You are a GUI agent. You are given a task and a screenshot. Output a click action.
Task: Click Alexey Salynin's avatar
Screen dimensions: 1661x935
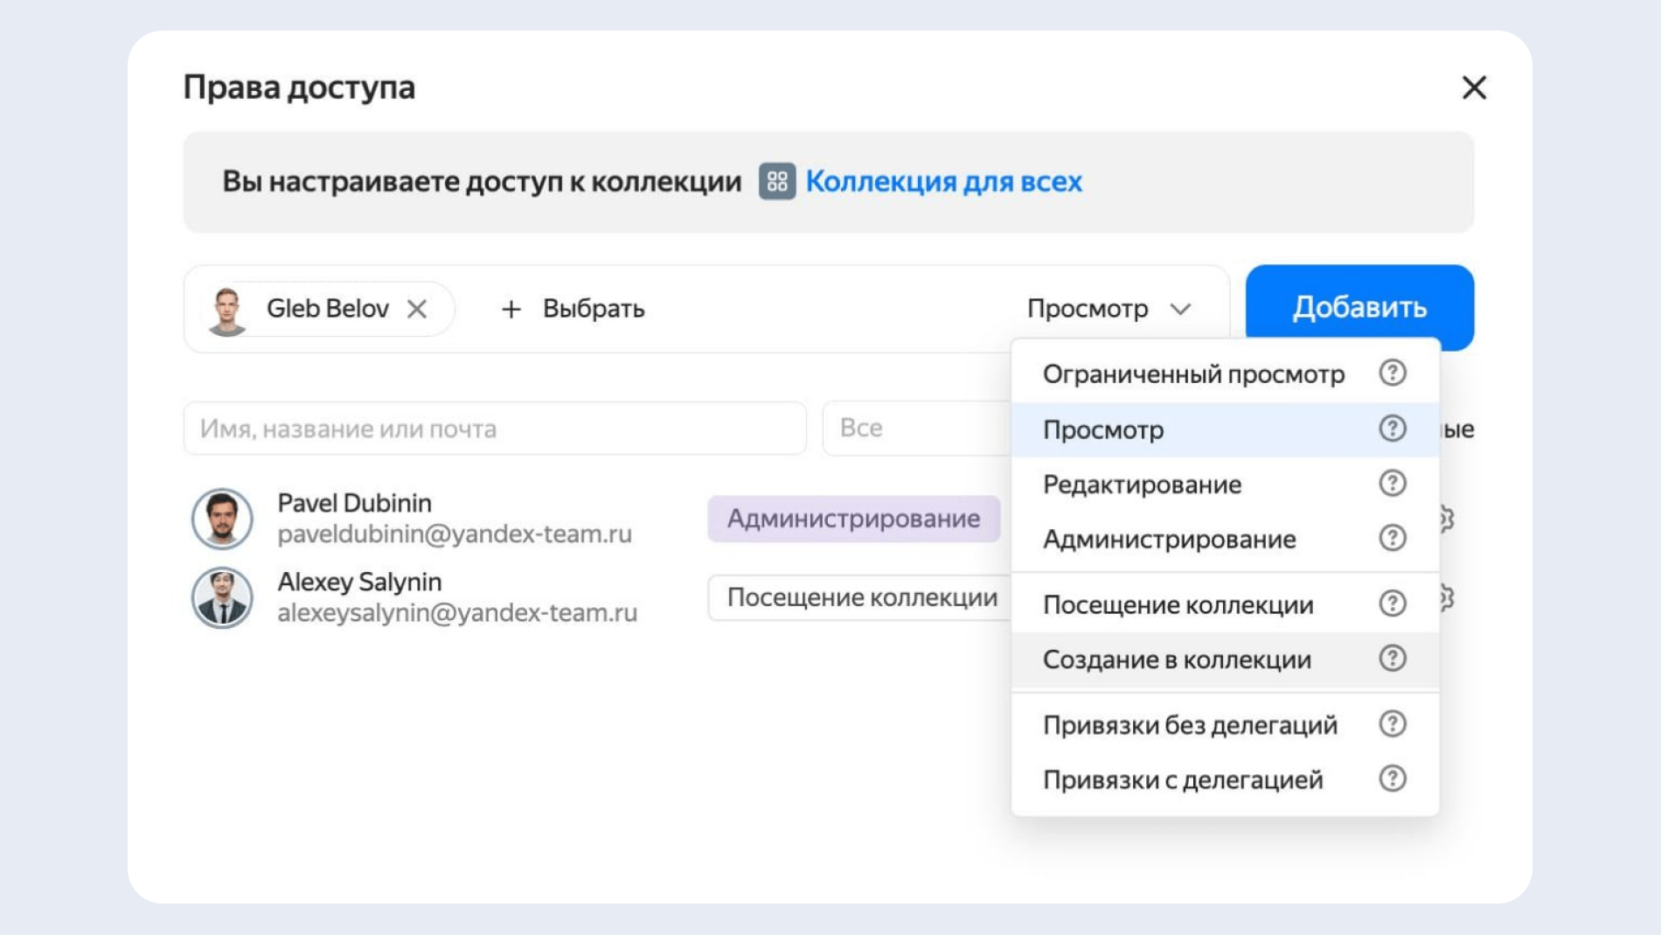222,598
